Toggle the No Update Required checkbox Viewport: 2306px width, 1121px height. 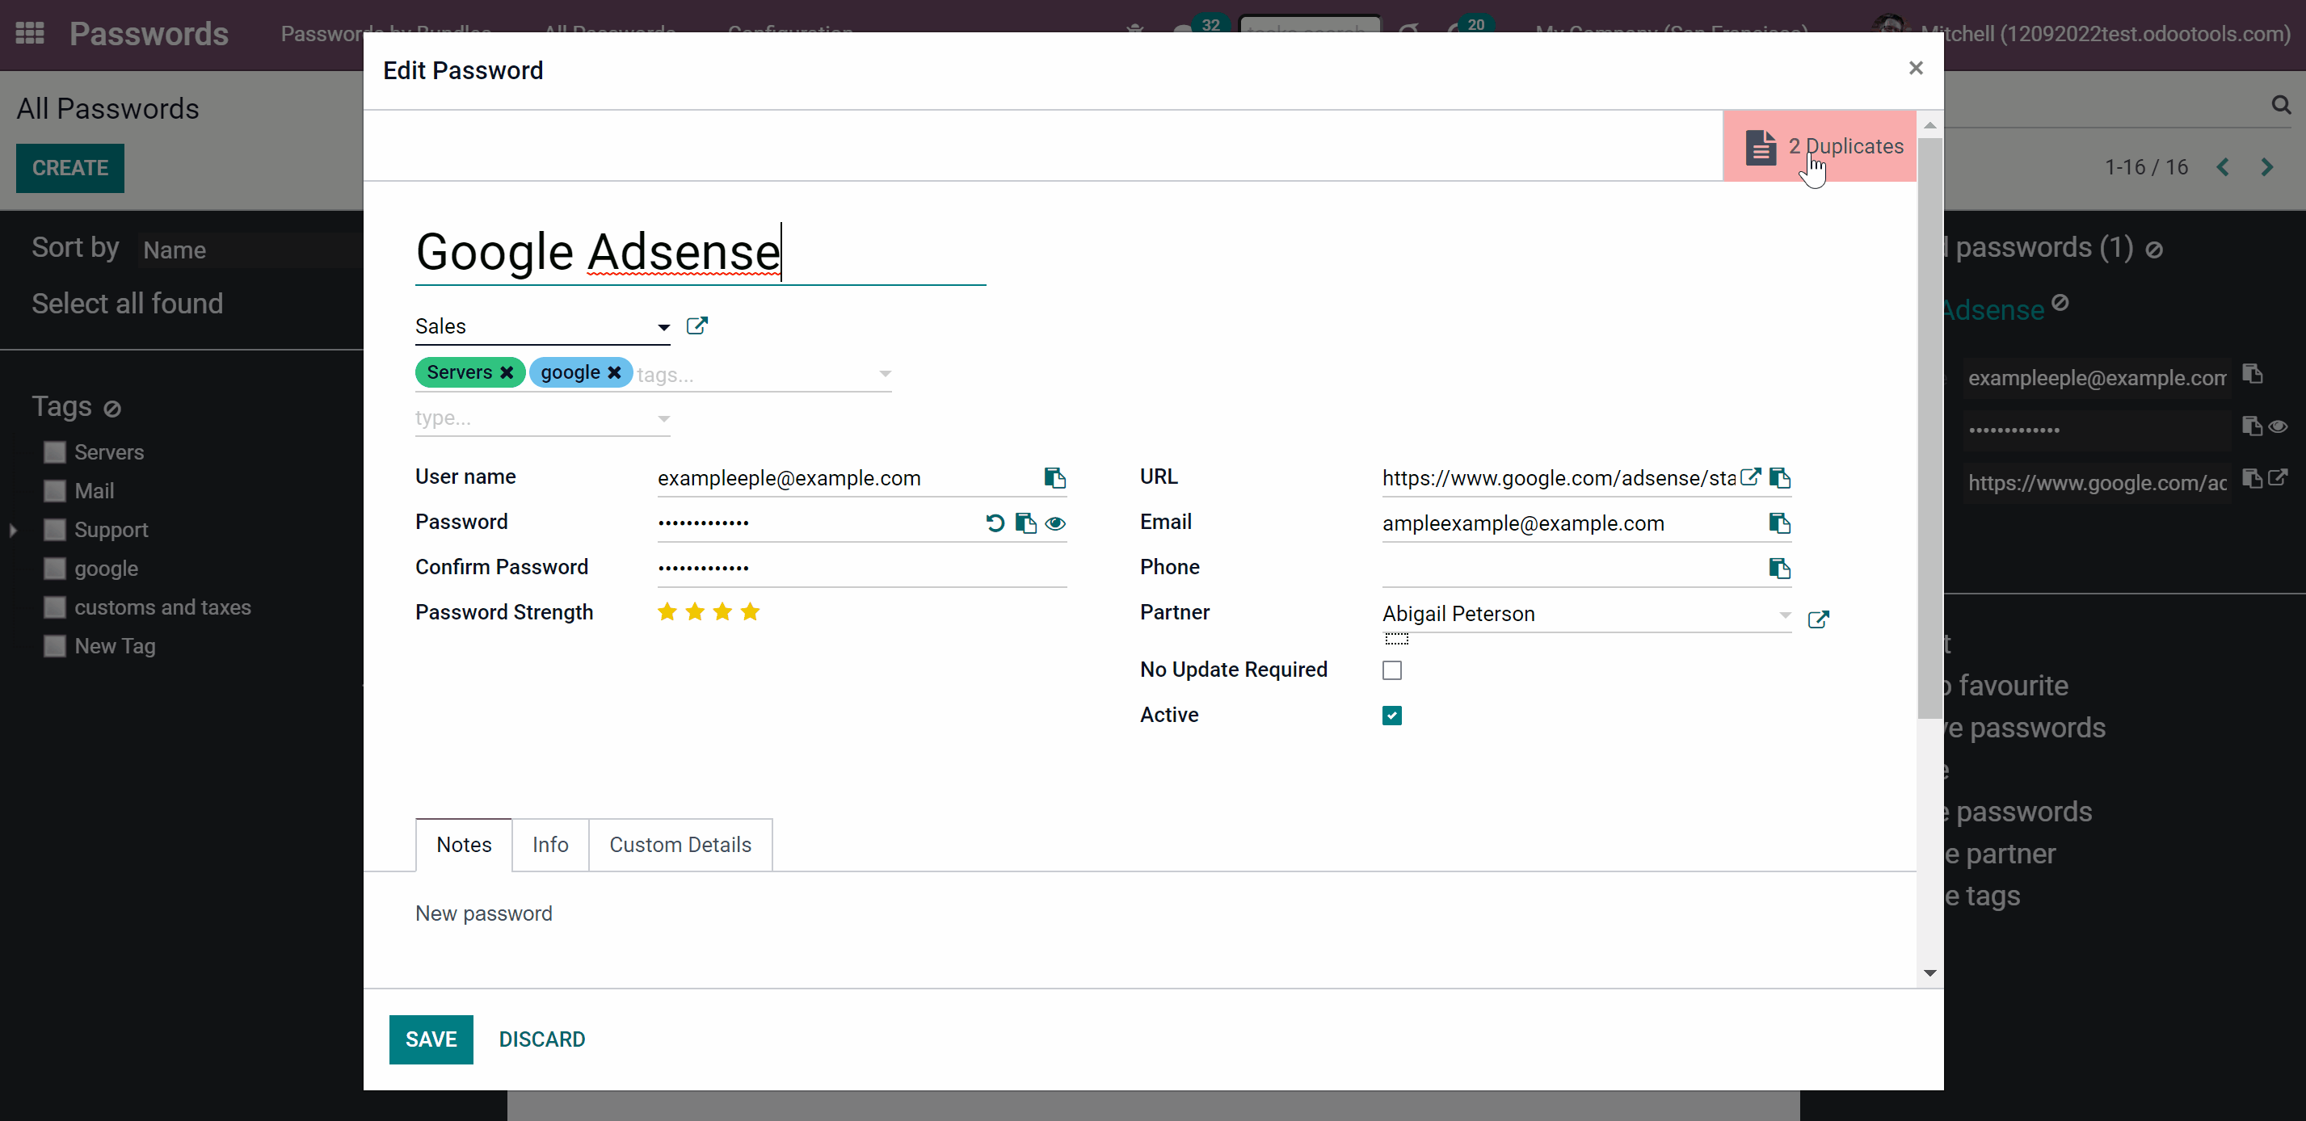point(1392,670)
